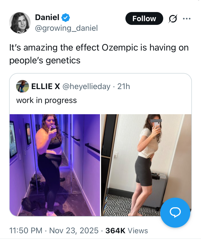
Task: Follow Daniel's account
Action: 144,18
